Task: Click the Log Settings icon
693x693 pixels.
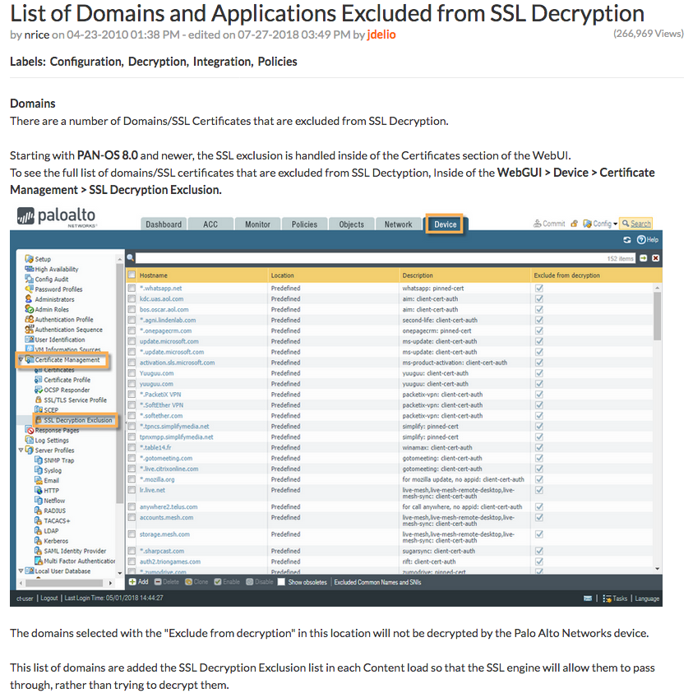Action: click(x=29, y=440)
